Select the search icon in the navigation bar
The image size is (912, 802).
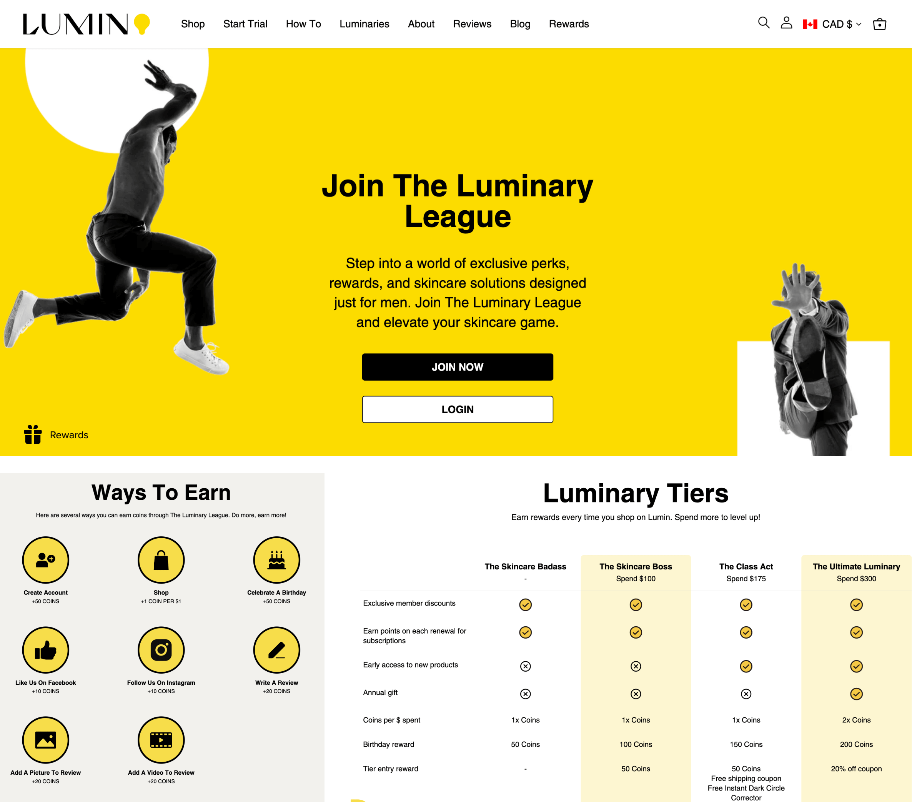(764, 23)
